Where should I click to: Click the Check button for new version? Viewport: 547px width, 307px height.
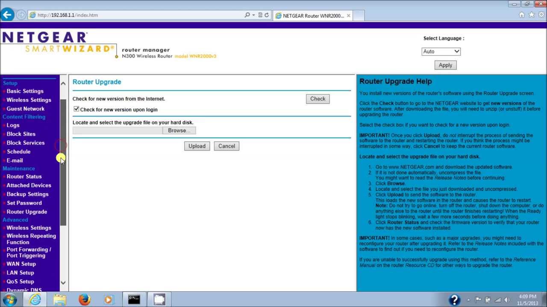[318, 98]
